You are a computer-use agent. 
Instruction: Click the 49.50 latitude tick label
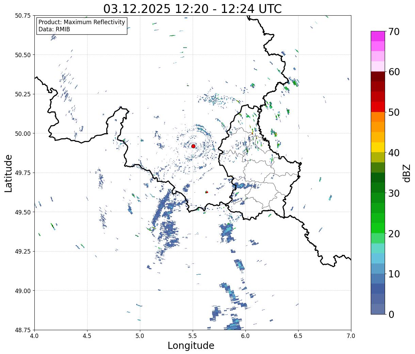(23, 212)
